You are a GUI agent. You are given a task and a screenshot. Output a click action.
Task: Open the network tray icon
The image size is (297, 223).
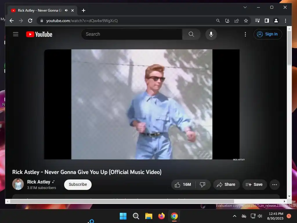[x=253, y=216]
